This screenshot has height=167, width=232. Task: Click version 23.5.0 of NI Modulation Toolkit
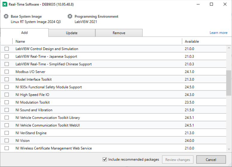[189, 102]
